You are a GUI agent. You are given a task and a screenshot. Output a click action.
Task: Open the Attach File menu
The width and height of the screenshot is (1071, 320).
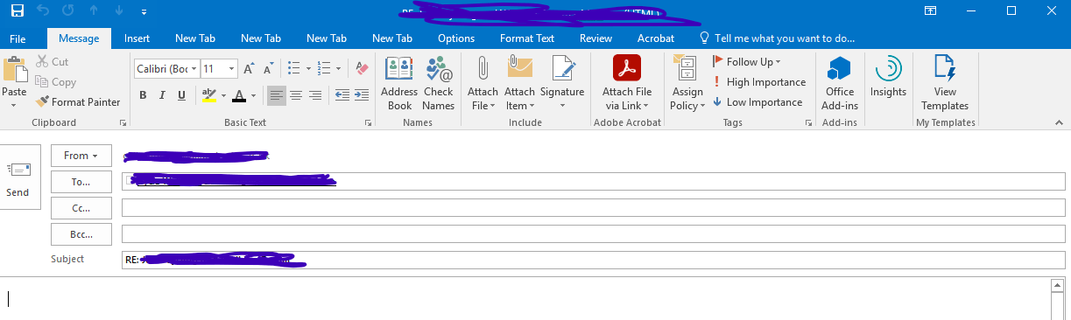point(483,84)
